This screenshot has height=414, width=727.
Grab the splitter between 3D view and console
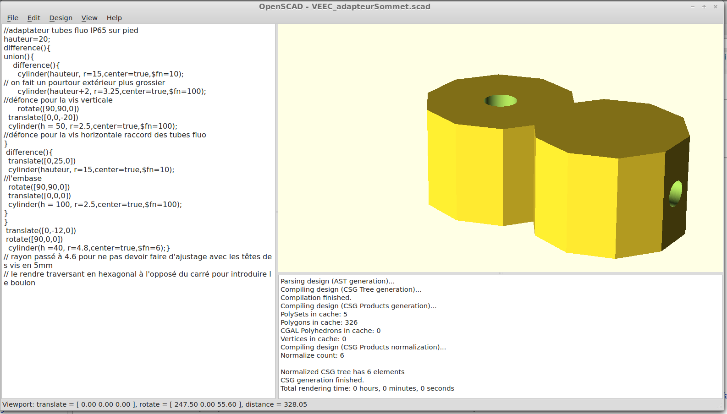(501, 273)
